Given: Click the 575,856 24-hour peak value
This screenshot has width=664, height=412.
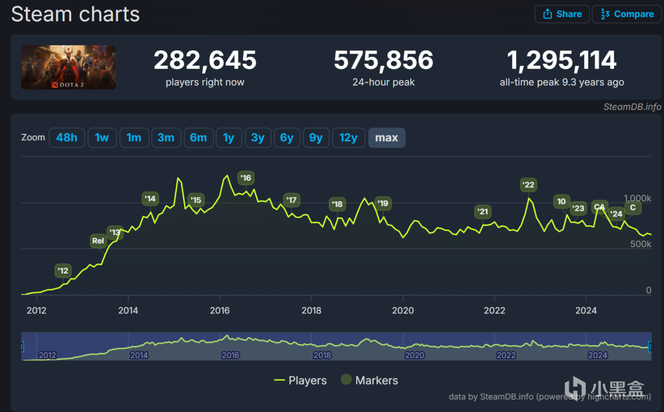Looking at the screenshot, I should point(383,60).
